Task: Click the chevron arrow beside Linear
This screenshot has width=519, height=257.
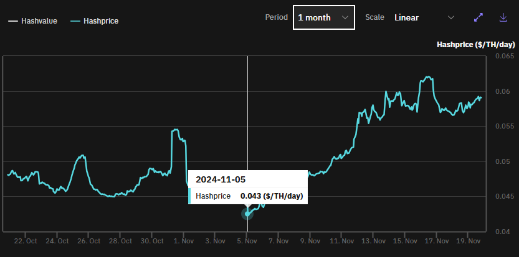Action: click(451, 17)
